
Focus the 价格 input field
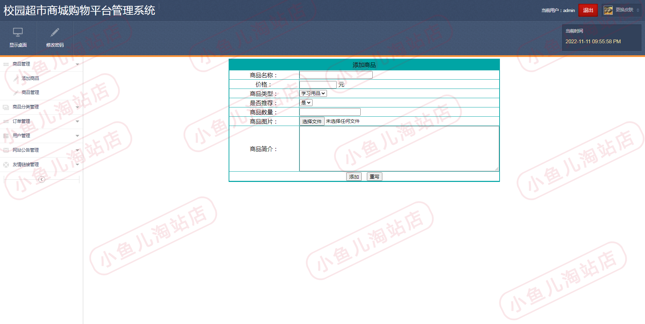[318, 84]
